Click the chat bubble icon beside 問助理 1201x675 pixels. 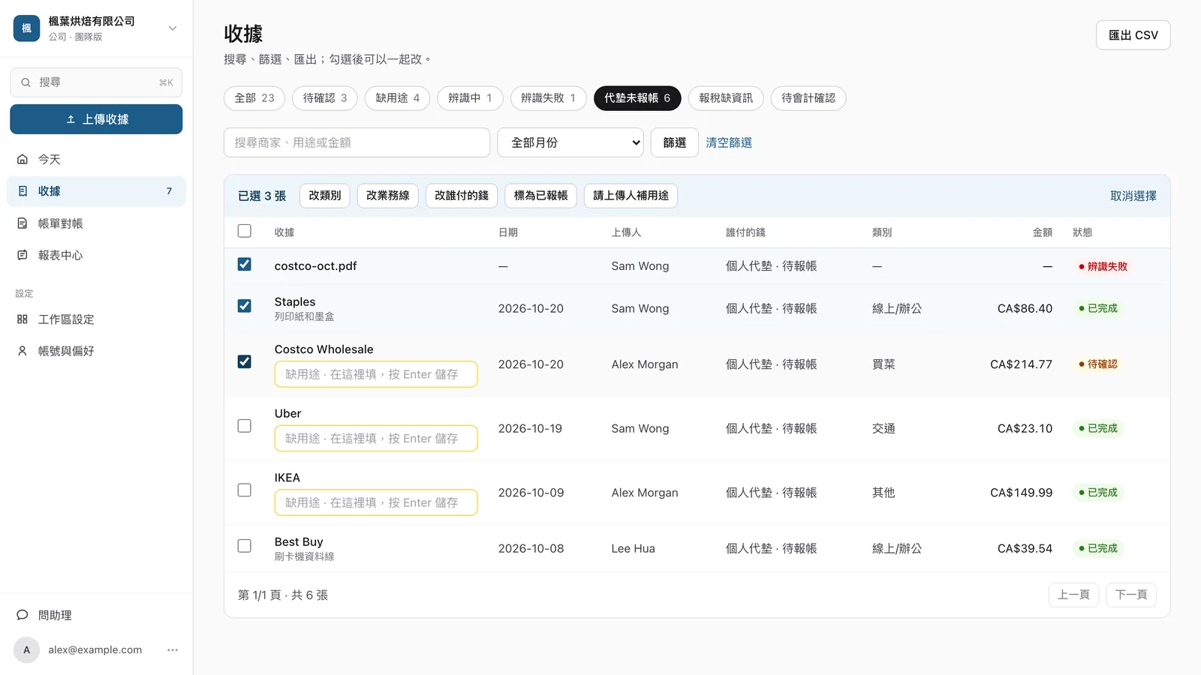23,615
